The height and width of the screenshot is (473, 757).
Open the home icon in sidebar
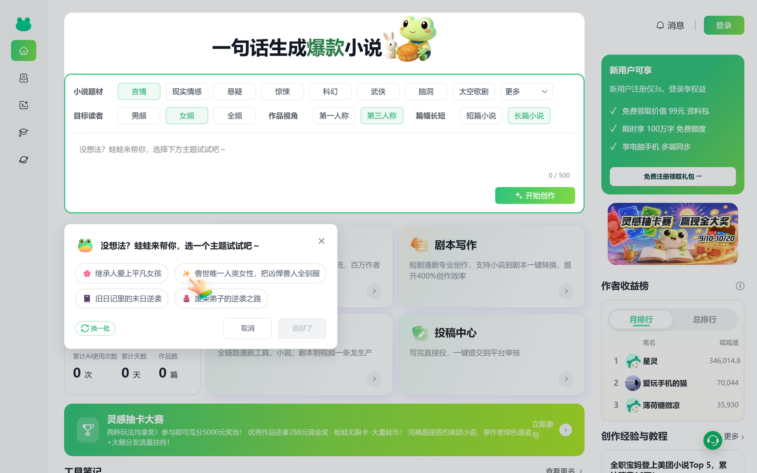coord(24,50)
